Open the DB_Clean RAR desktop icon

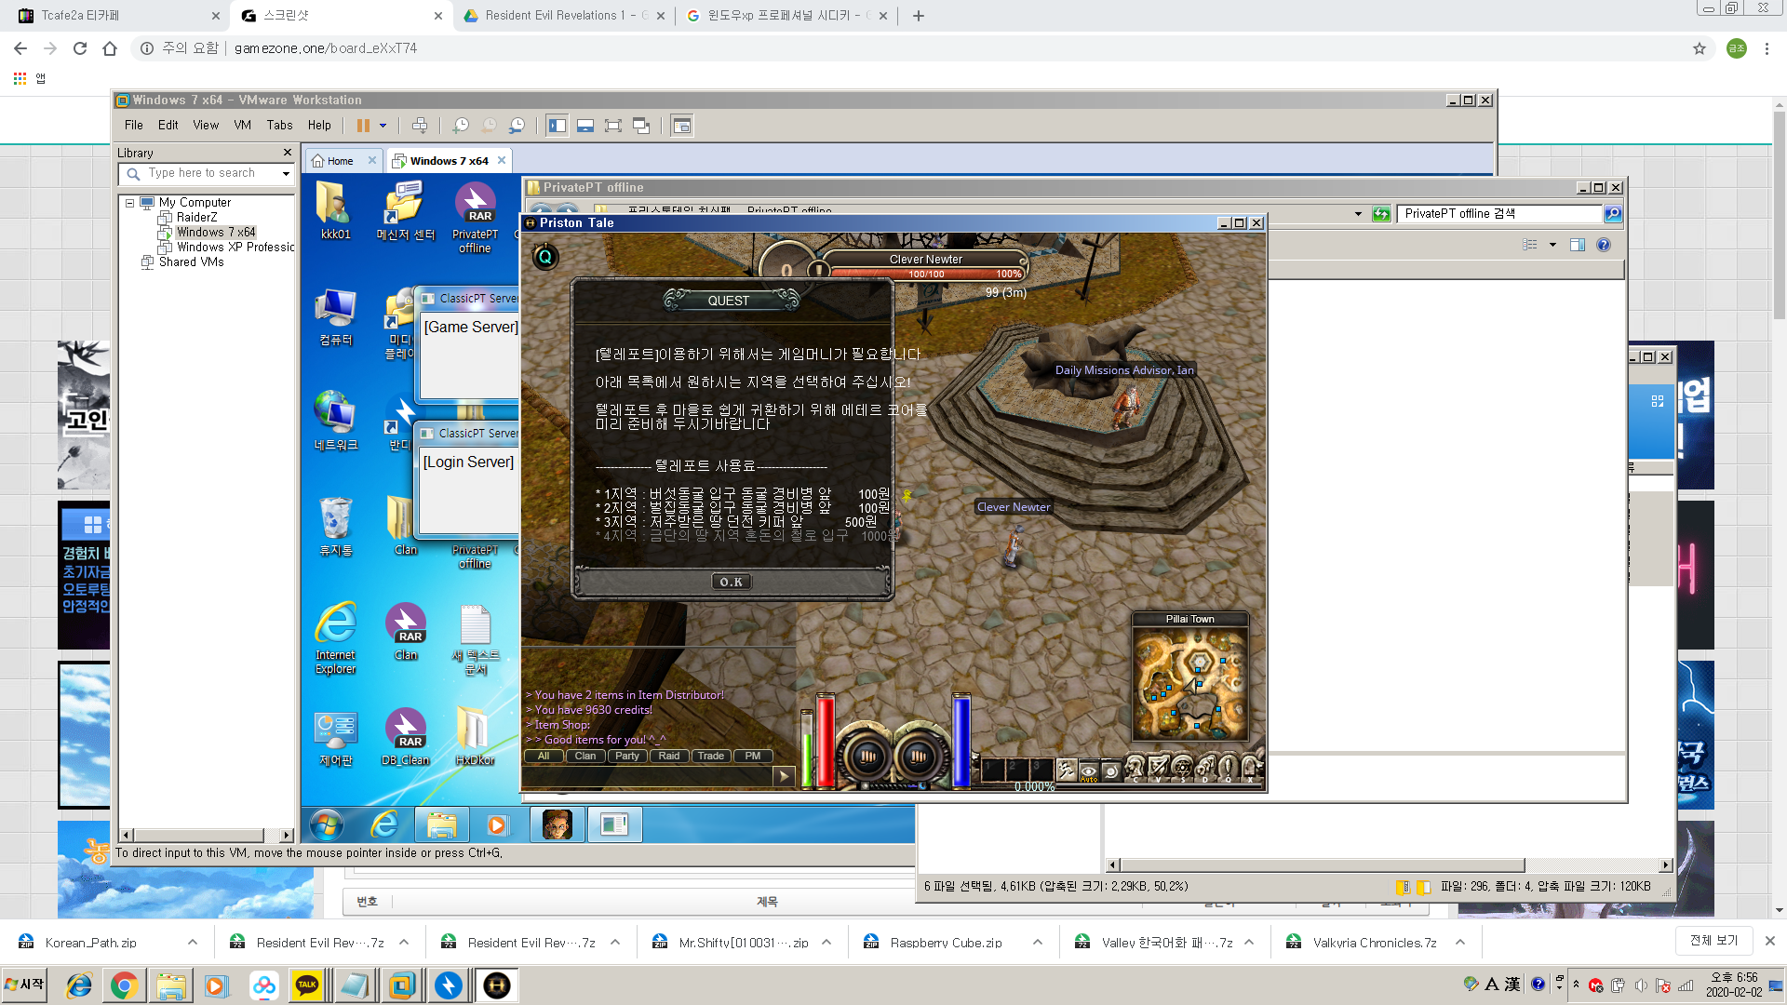(x=406, y=737)
